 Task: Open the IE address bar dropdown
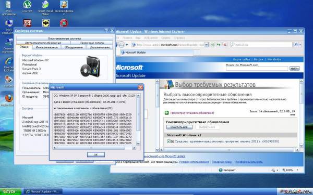(207, 45)
